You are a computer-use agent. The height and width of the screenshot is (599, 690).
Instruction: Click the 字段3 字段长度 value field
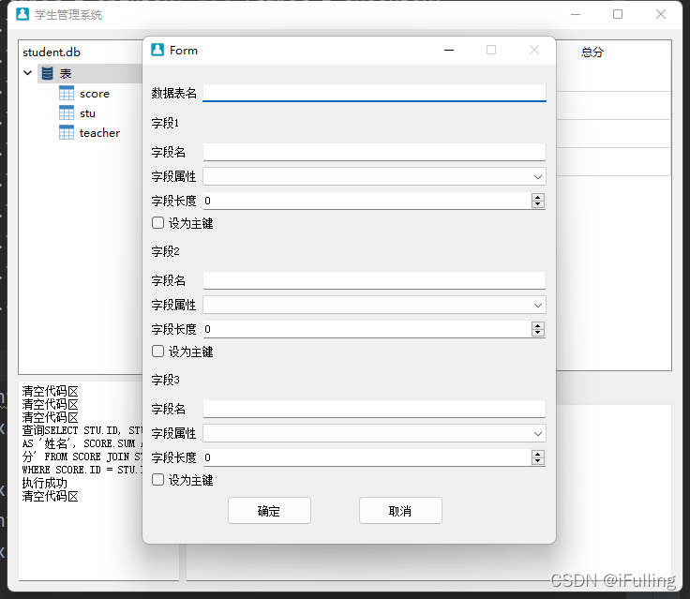[367, 457]
